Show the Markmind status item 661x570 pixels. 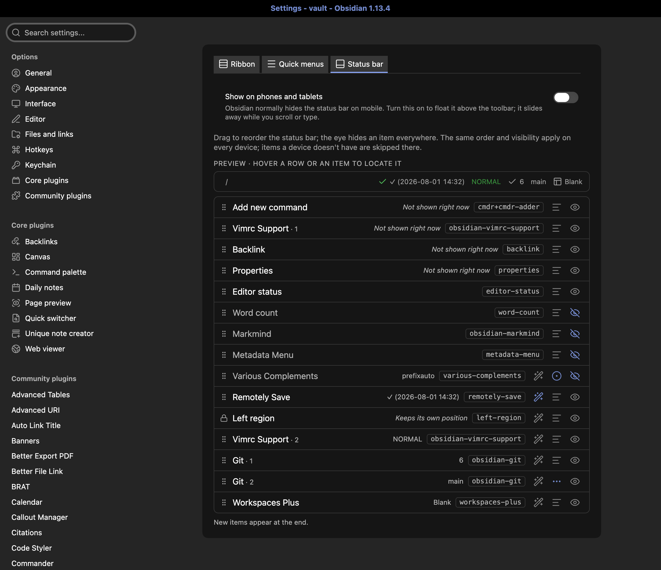point(575,333)
